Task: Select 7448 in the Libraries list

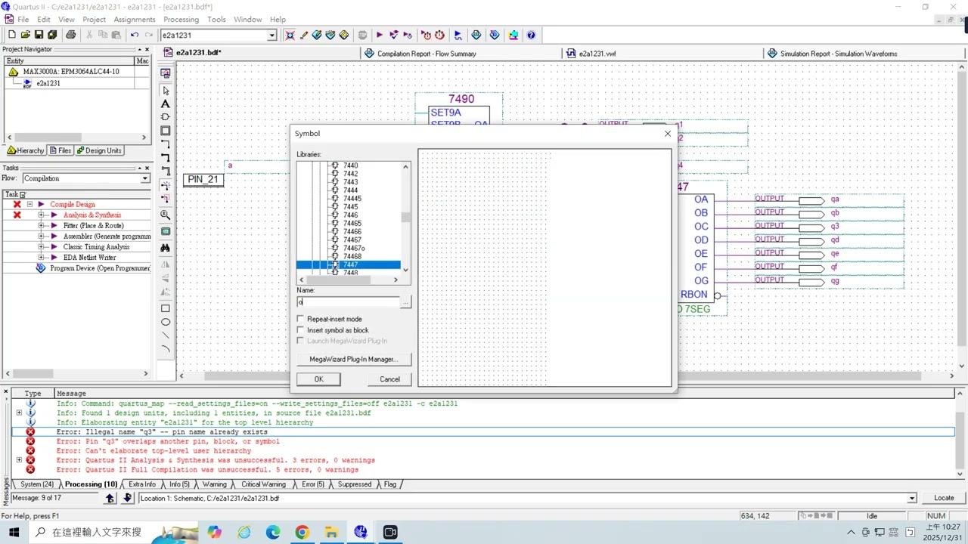Action: click(x=350, y=273)
